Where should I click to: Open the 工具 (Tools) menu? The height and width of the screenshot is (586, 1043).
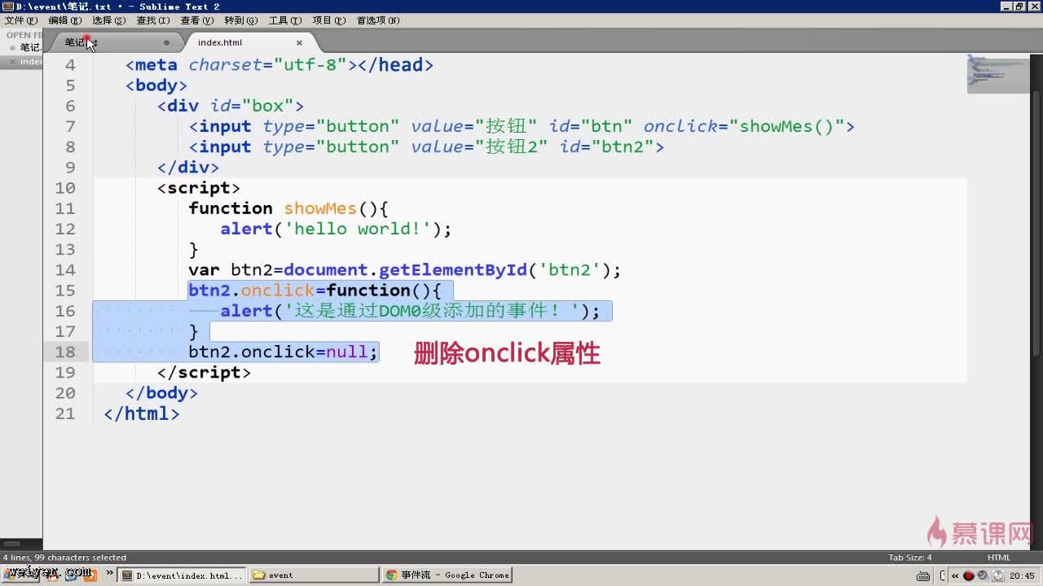point(284,20)
